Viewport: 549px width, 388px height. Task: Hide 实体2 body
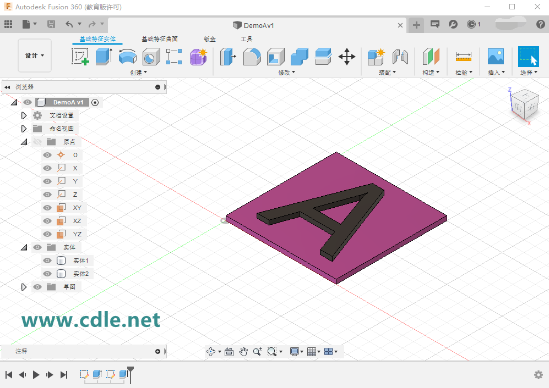(47, 274)
